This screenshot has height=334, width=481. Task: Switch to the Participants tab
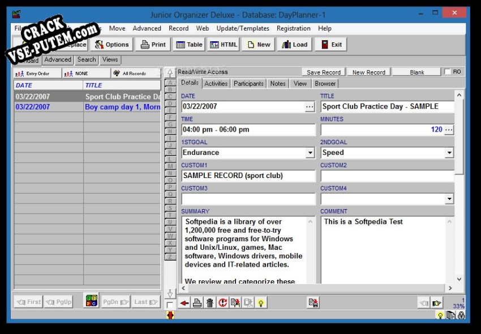pyautogui.click(x=248, y=84)
